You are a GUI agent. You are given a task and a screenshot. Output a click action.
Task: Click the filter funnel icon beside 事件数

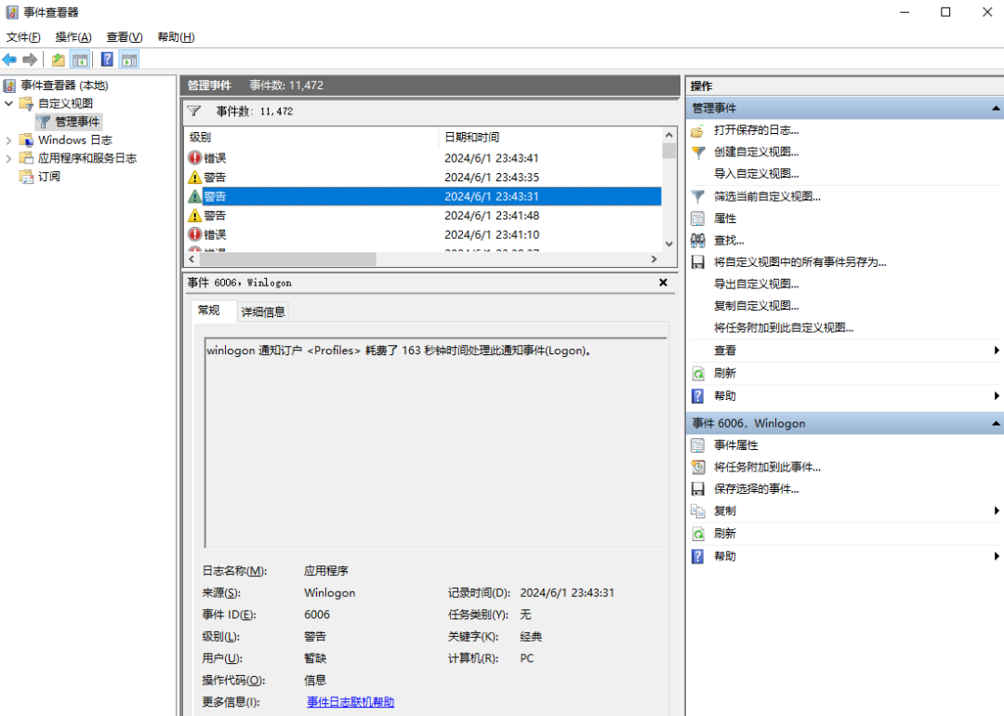[194, 112]
